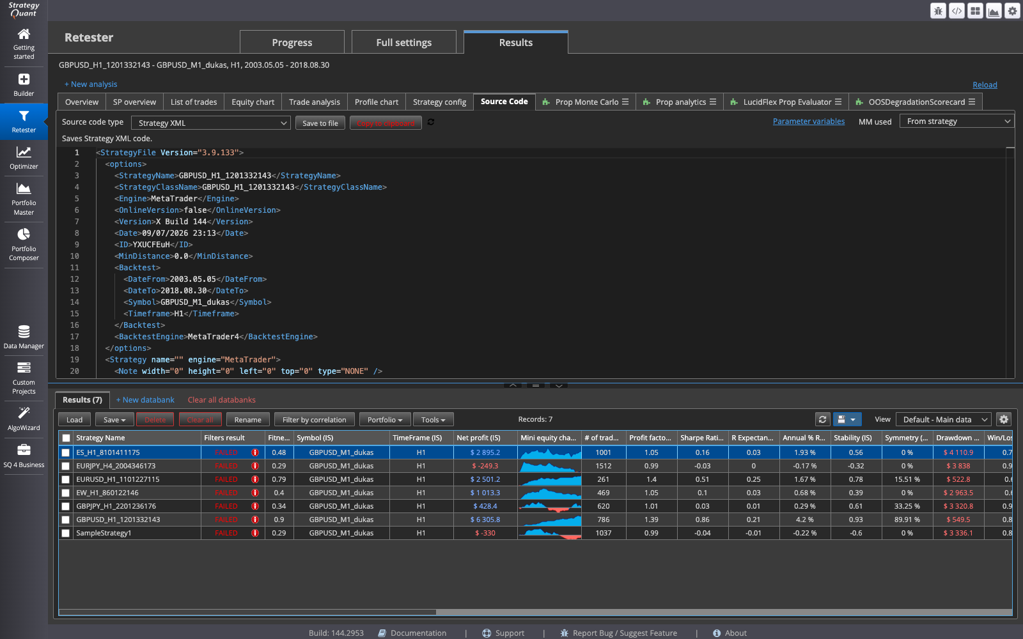Image resolution: width=1023 pixels, height=639 pixels.
Task: Open the Trade analysis tab
Action: [315, 102]
